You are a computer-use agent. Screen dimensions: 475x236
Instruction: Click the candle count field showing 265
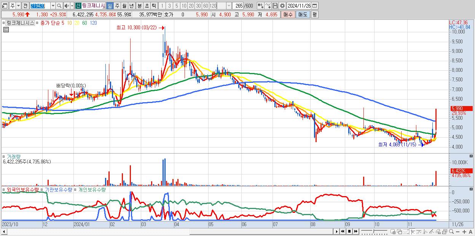238,6
